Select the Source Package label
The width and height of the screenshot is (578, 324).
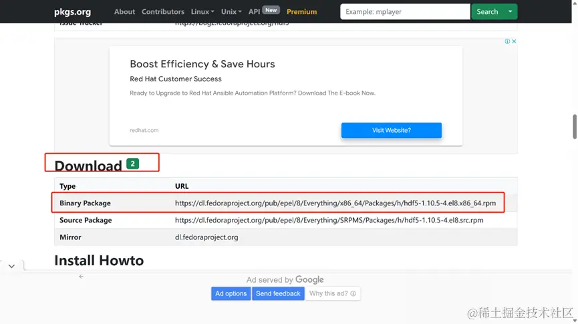(x=86, y=220)
